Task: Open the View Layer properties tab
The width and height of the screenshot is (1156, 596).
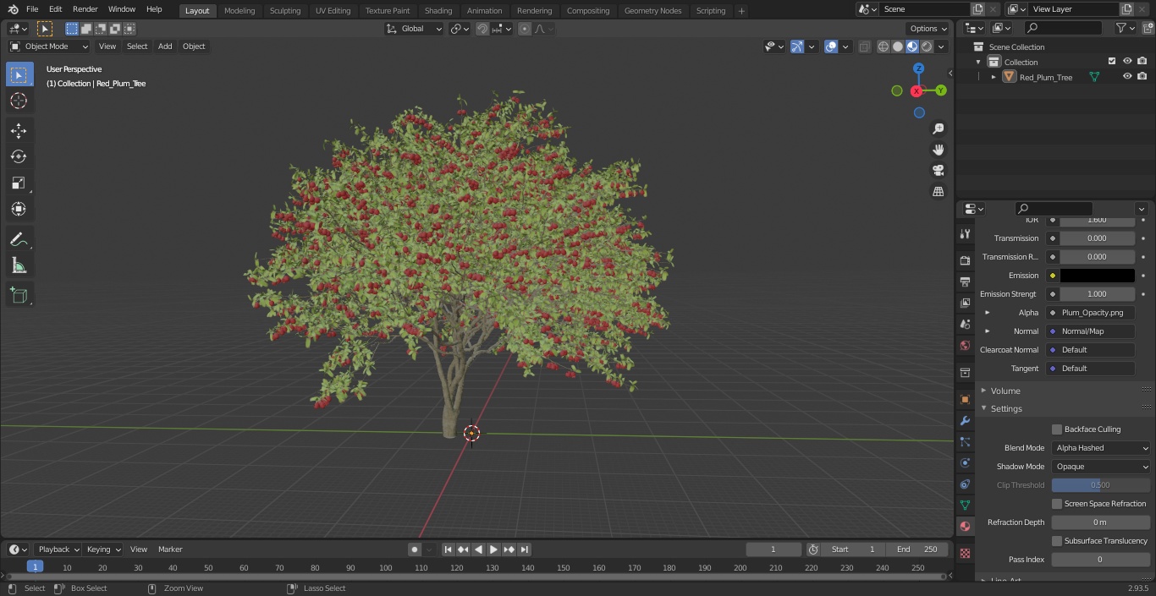Action: [x=965, y=303]
